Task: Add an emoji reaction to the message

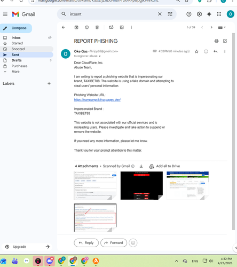Action: 206,51
